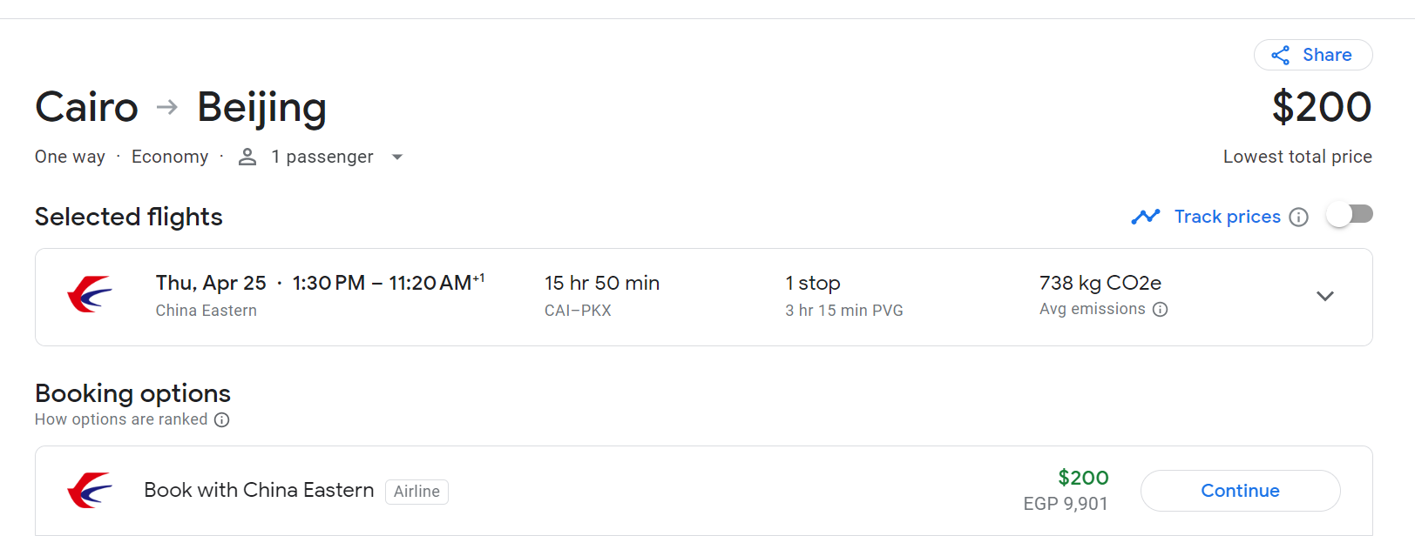Click China Eastern logo in selected flight card
Image resolution: width=1415 pixels, height=536 pixels.
(x=90, y=295)
